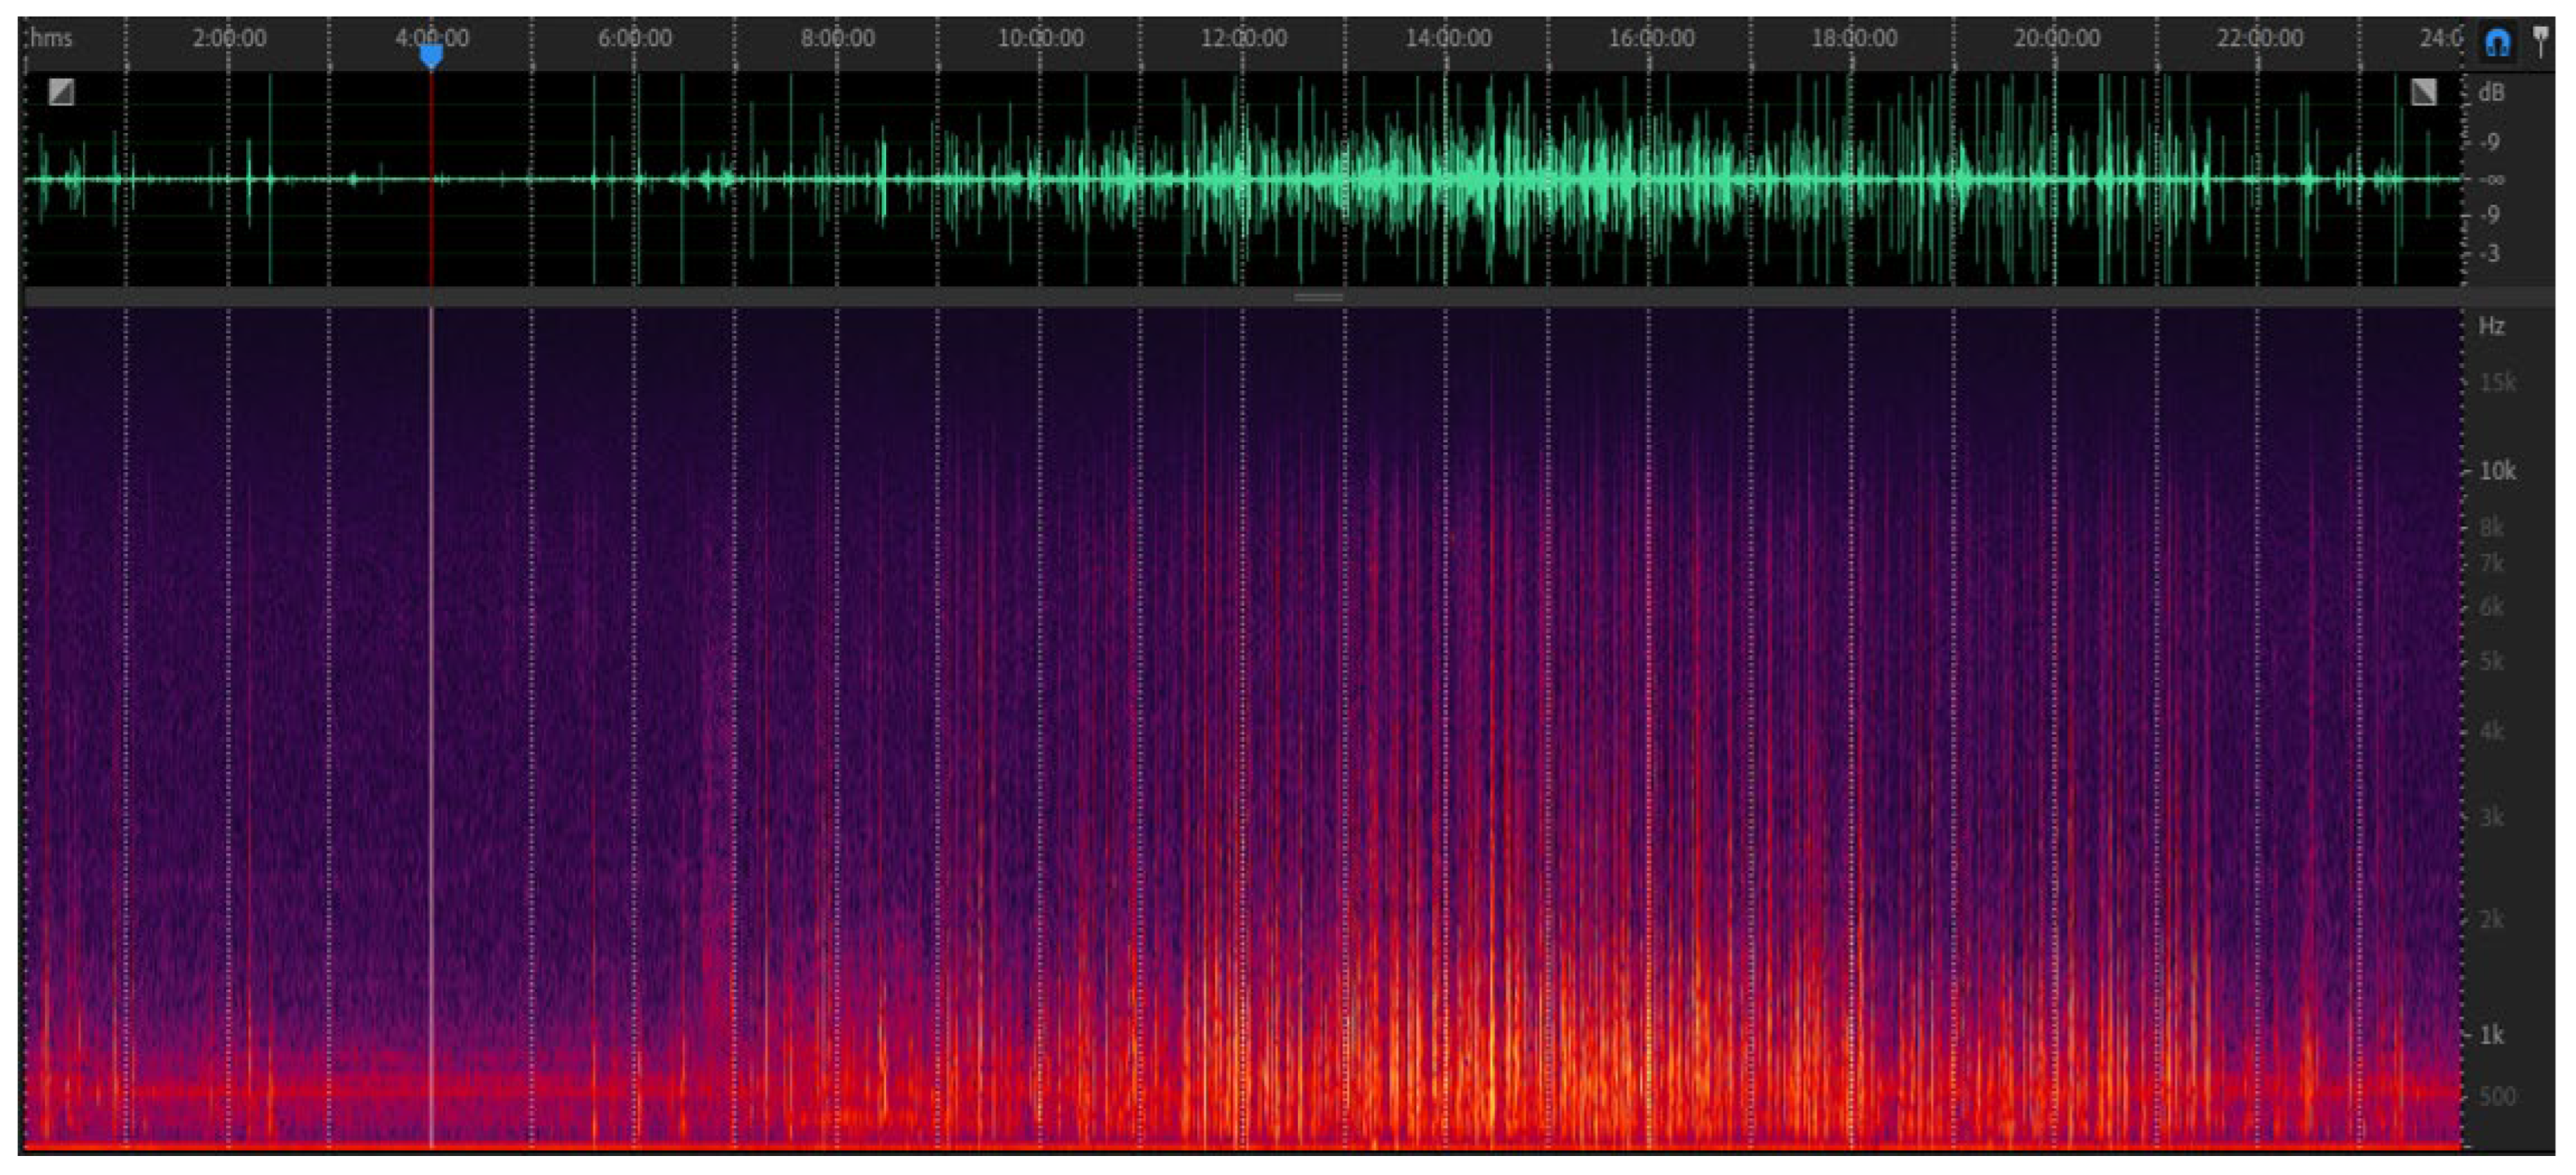Click the dB label on the amplitude scale
Image resolution: width=2576 pixels, height=1175 pixels.
tap(2491, 93)
